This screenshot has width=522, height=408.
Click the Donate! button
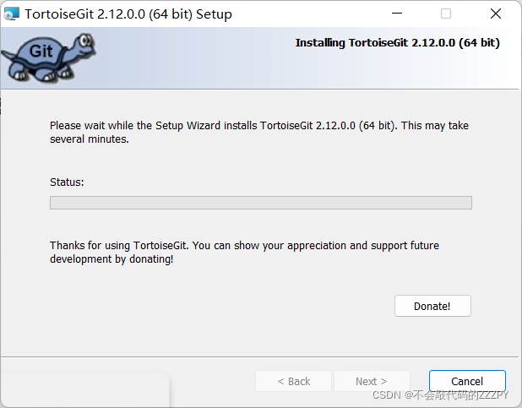coord(432,306)
